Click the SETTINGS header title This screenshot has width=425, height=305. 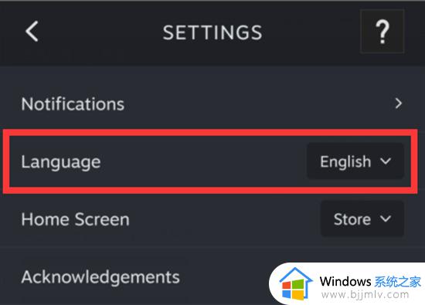click(x=212, y=32)
